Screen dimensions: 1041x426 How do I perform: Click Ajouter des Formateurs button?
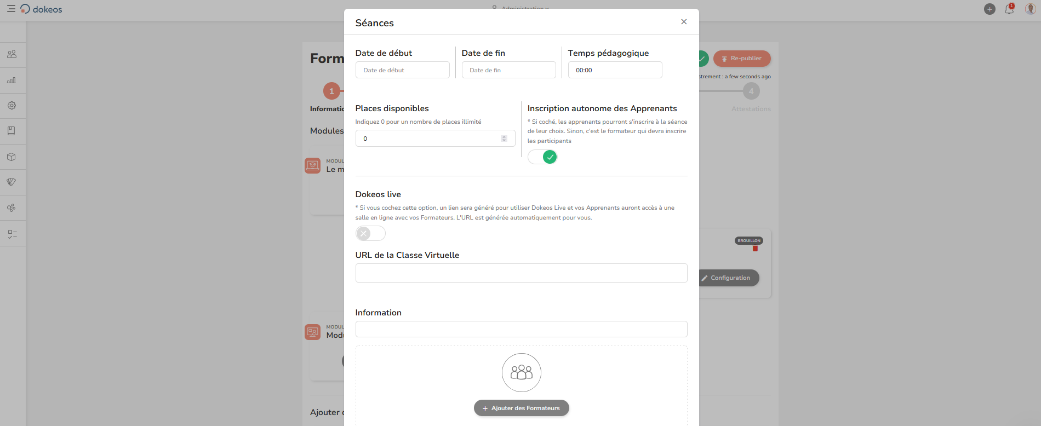point(521,408)
